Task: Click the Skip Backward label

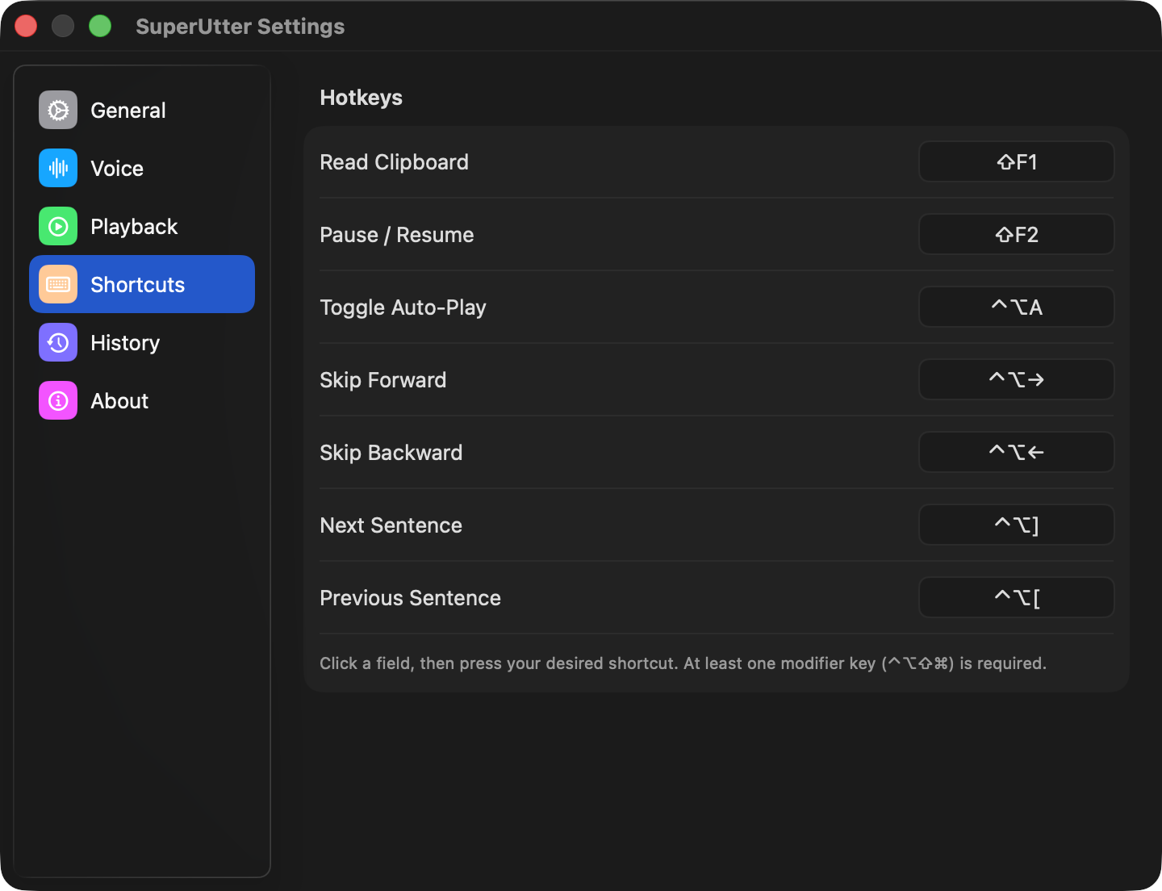Action: (391, 453)
